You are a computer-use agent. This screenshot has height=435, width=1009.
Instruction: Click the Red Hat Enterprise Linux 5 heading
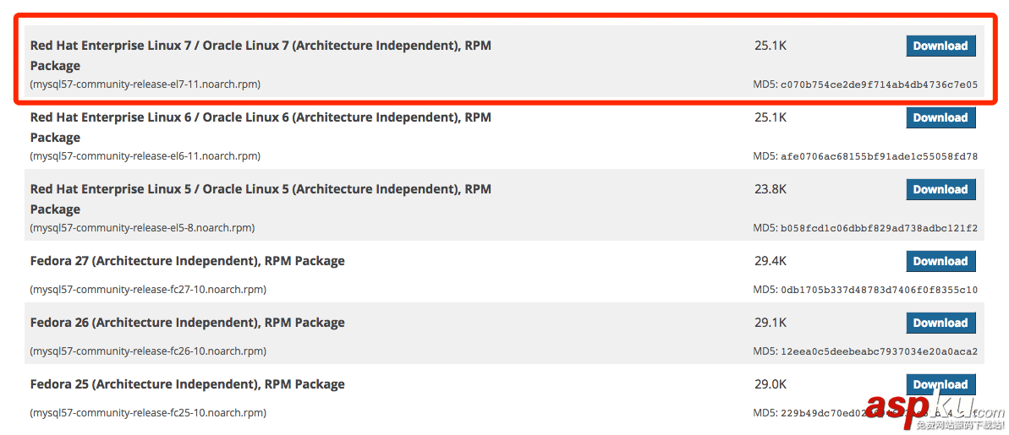(260, 189)
